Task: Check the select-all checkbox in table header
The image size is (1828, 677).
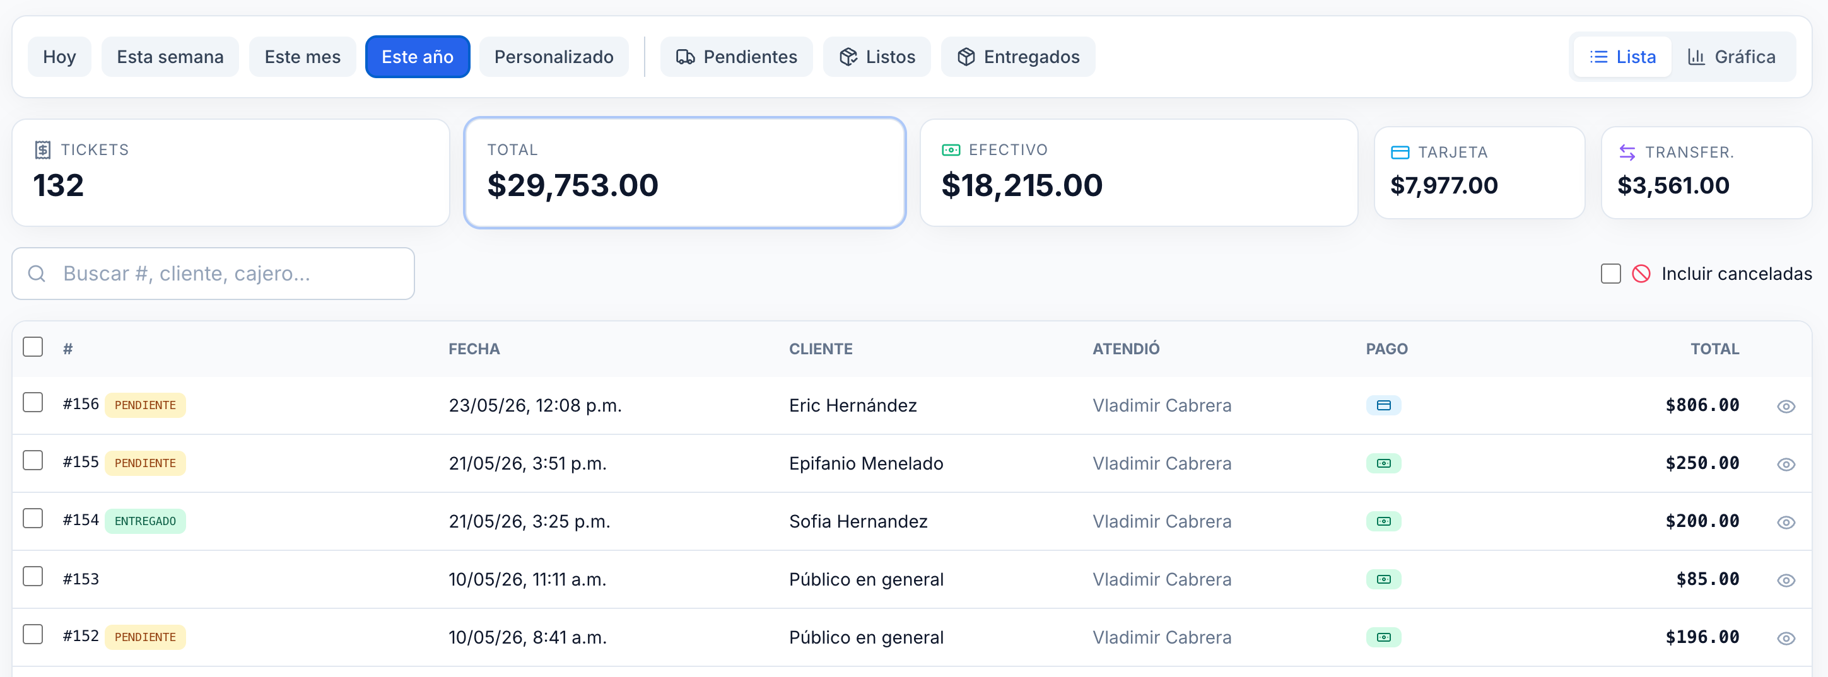Action: pyautogui.click(x=33, y=347)
